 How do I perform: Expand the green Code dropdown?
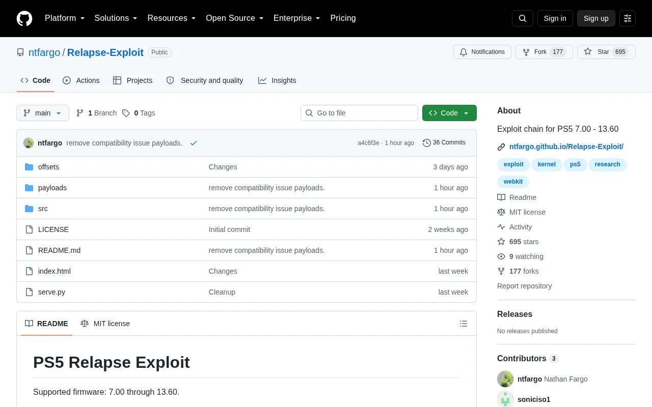click(449, 113)
